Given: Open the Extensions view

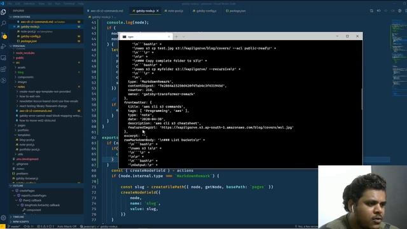Looking at the screenshot, I should pos(3,69).
